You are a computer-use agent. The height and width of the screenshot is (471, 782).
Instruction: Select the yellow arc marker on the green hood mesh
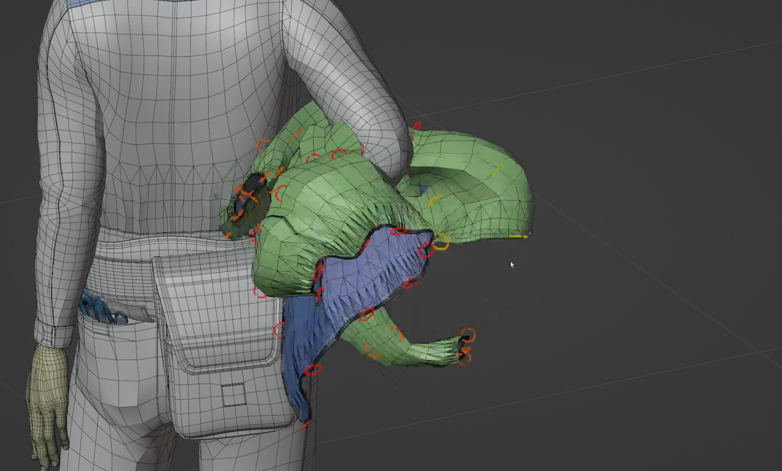436,200
